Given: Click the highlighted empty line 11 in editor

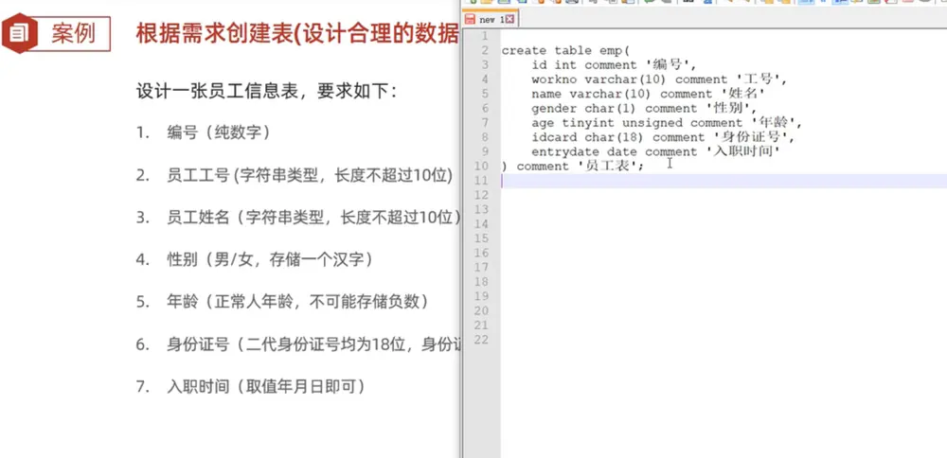Looking at the screenshot, I should (x=724, y=181).
